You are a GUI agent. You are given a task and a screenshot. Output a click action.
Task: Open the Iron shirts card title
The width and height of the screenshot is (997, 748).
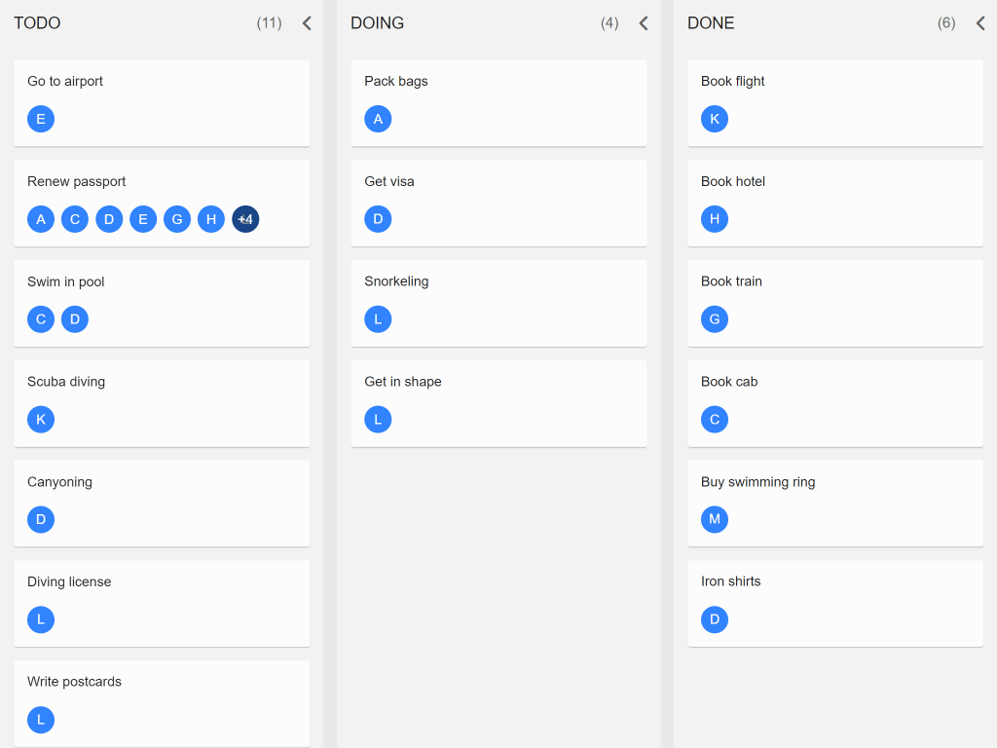click(730, 581)
